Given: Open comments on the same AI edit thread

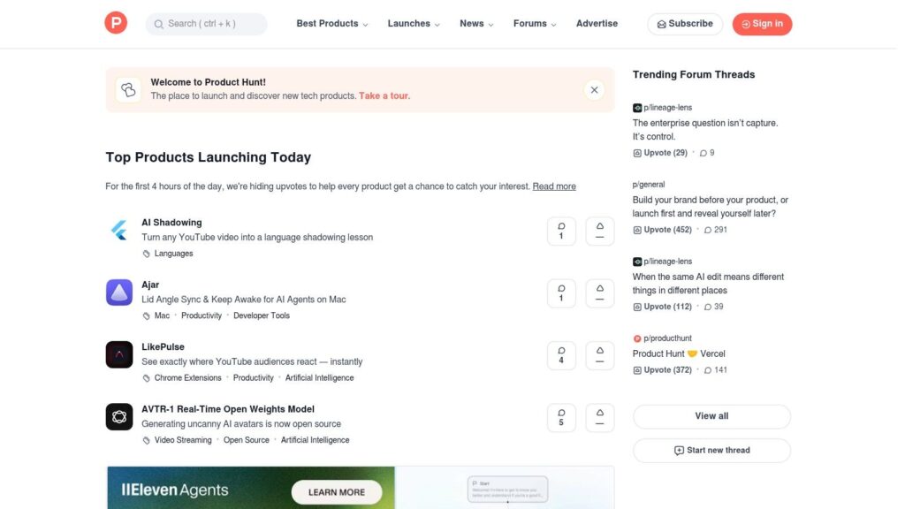Looking at the screenshot, I should [x=714, y=307].
